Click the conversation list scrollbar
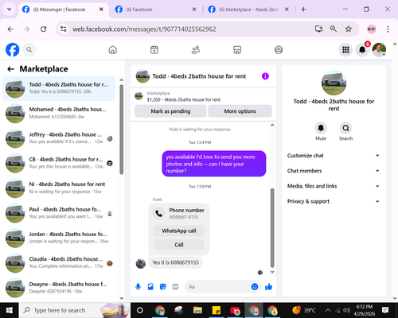This screenshot has width=398, height=318. coord(122,130)
